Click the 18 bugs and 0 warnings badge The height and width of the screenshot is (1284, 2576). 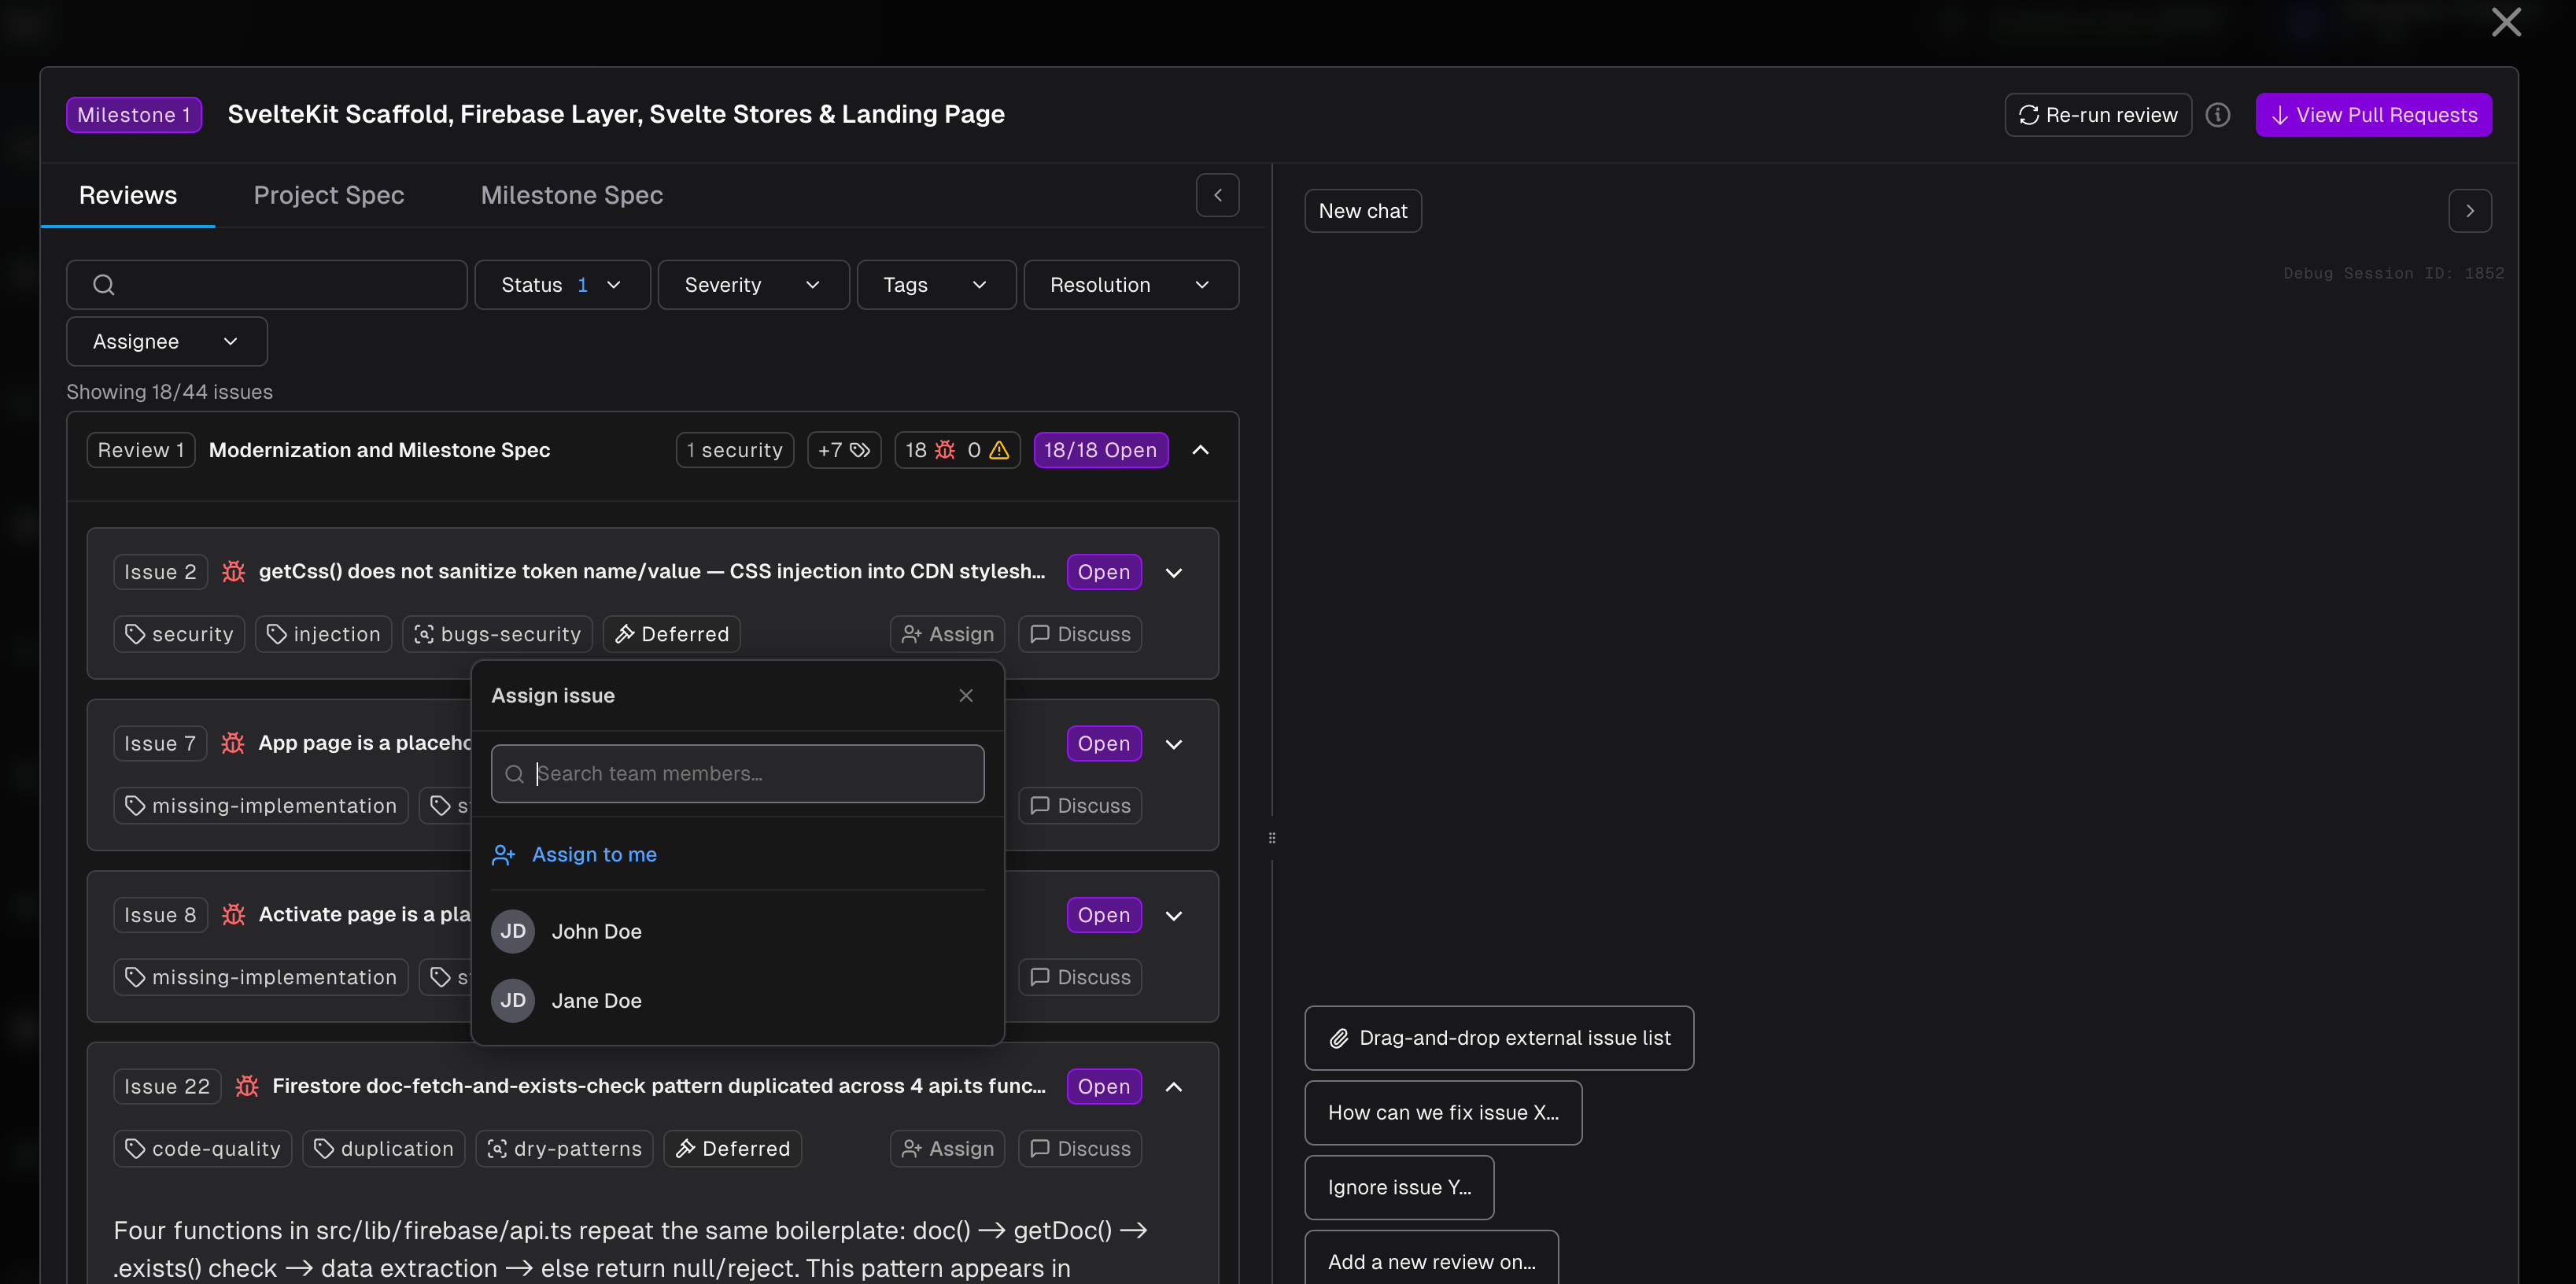pos(957,450)
